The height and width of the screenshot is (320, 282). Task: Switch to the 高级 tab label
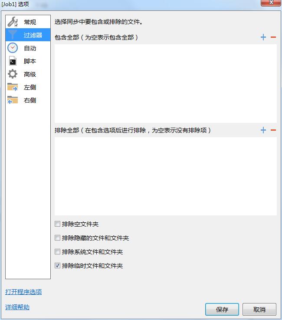tap(30, 74)
